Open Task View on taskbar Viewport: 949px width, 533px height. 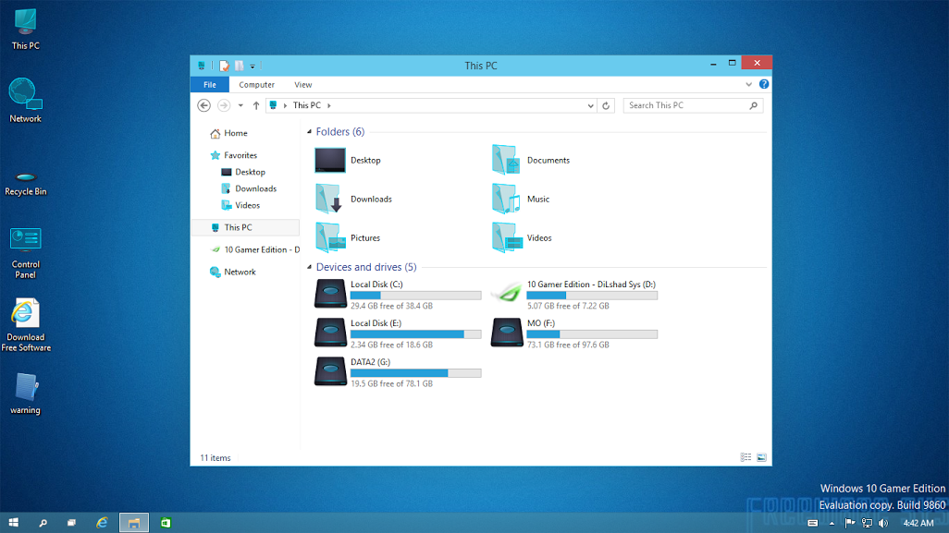pos(71,523)
